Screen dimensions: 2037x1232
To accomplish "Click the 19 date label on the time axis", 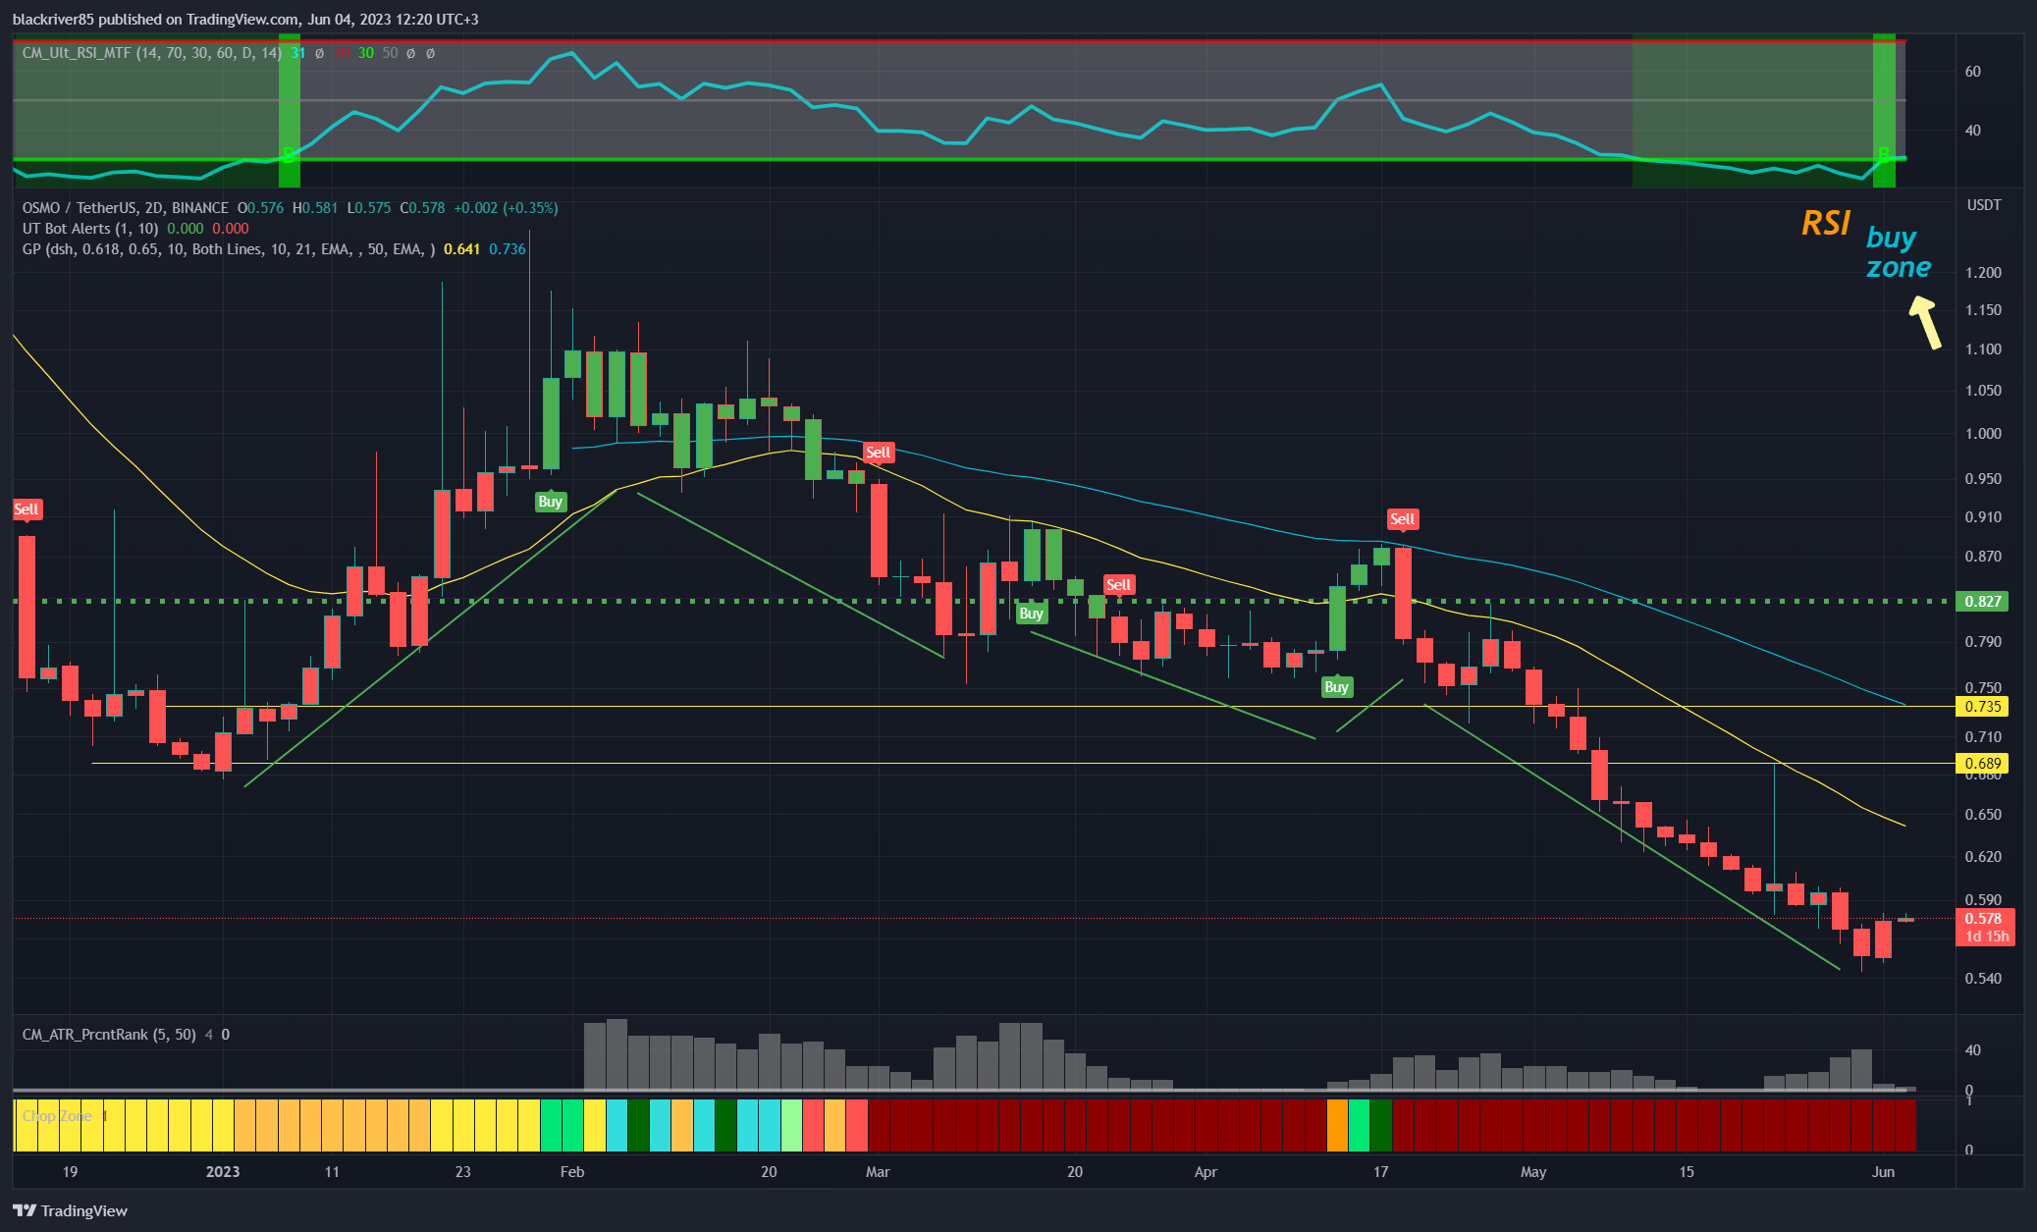I will coord(70,1172).
